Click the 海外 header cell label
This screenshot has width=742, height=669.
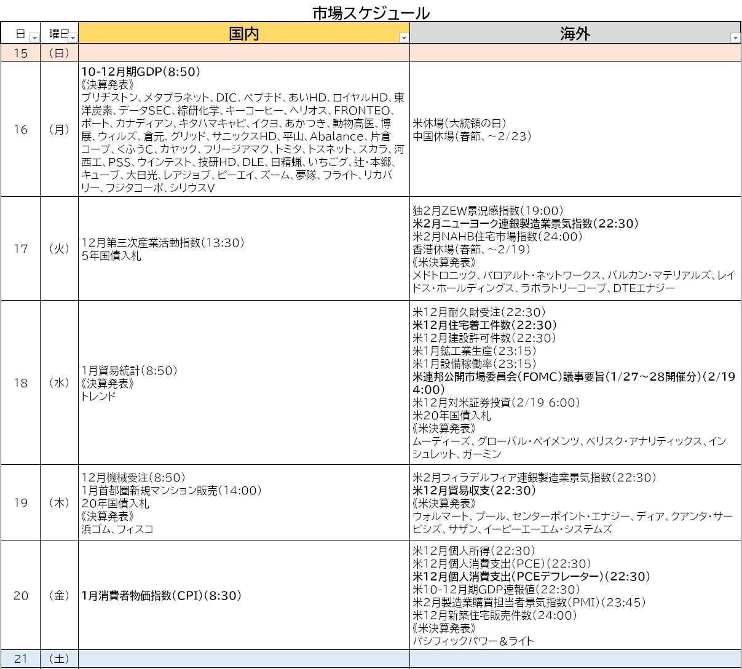pyautogui.click(x=575, y=34)
